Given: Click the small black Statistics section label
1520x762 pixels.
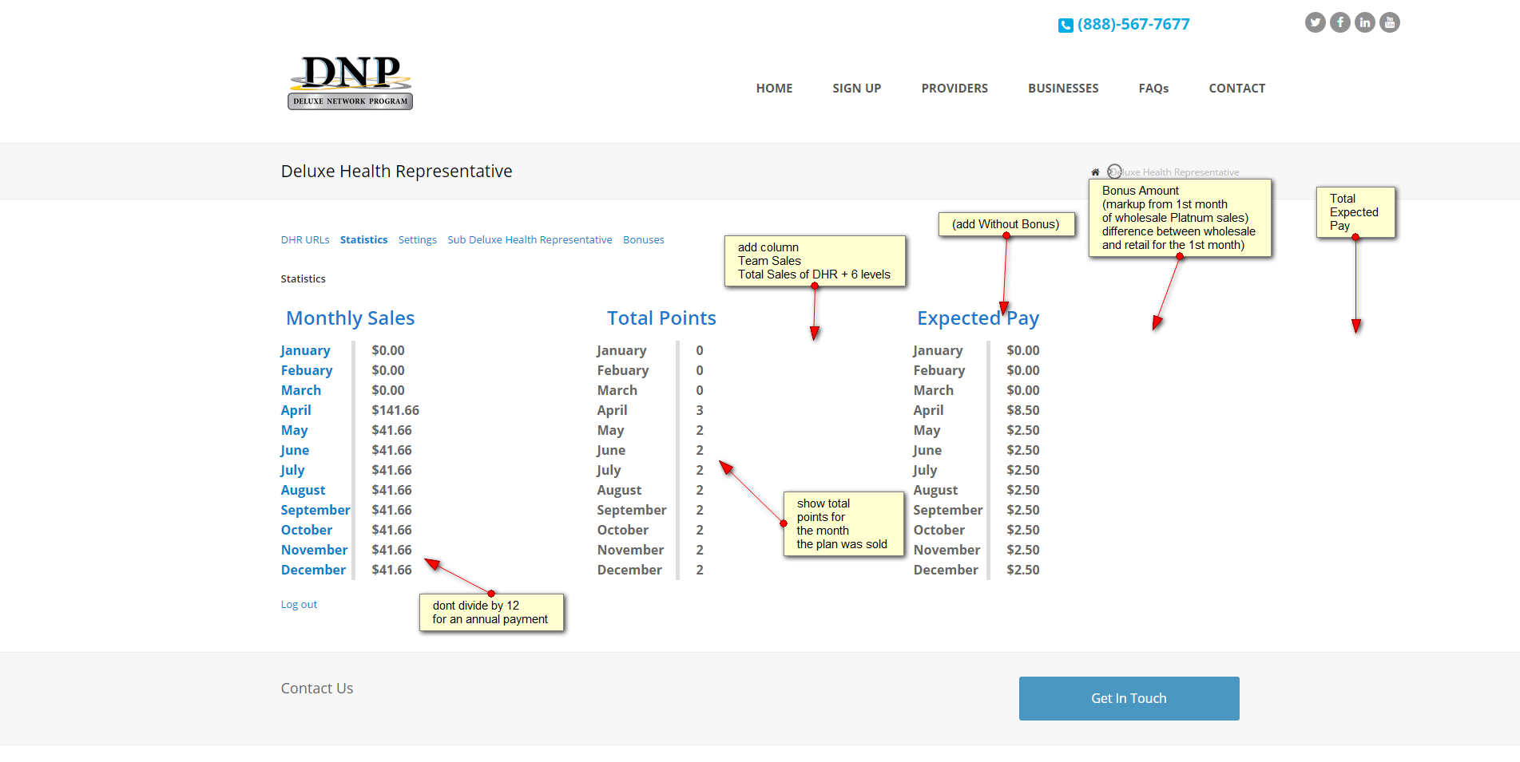Looking at the screenshot, I should (303, 279).
